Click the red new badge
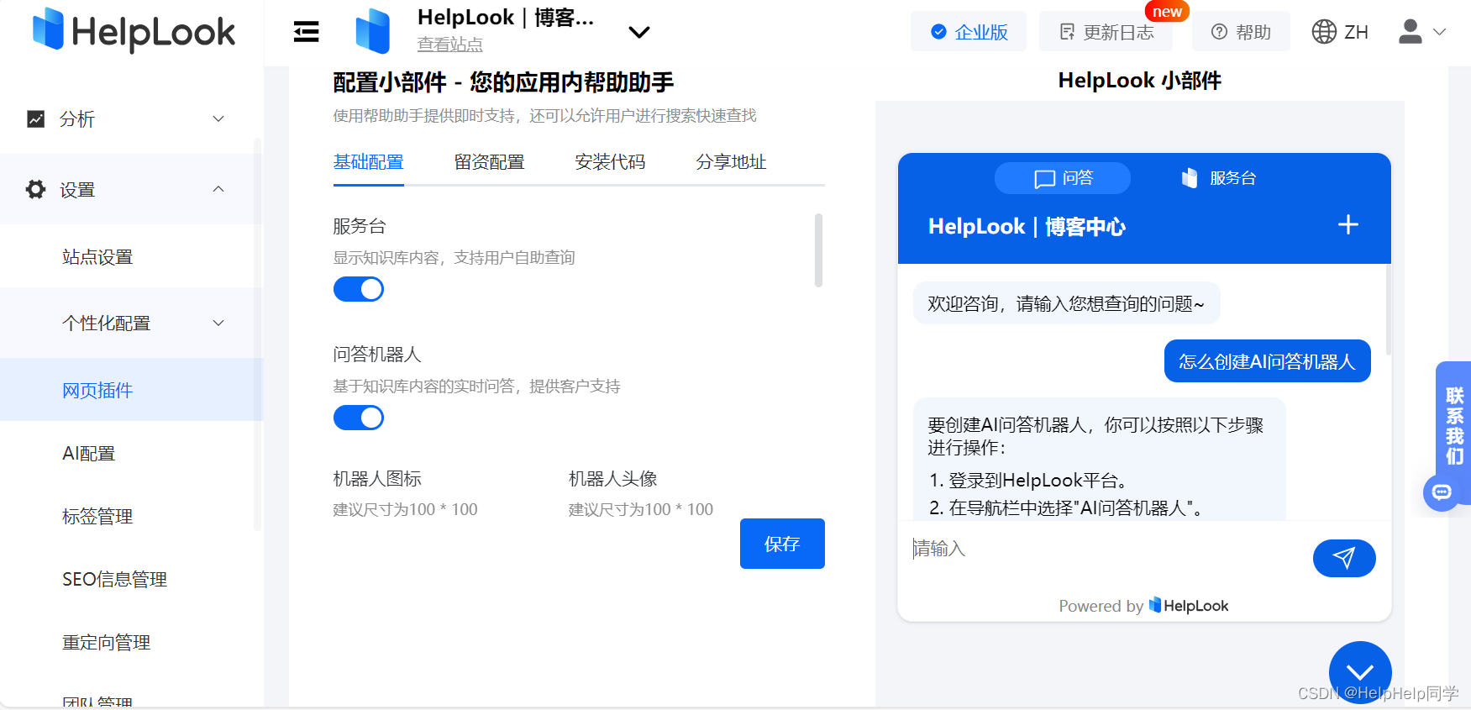Screen dimensions: 1471x710 pos(1167,11)
